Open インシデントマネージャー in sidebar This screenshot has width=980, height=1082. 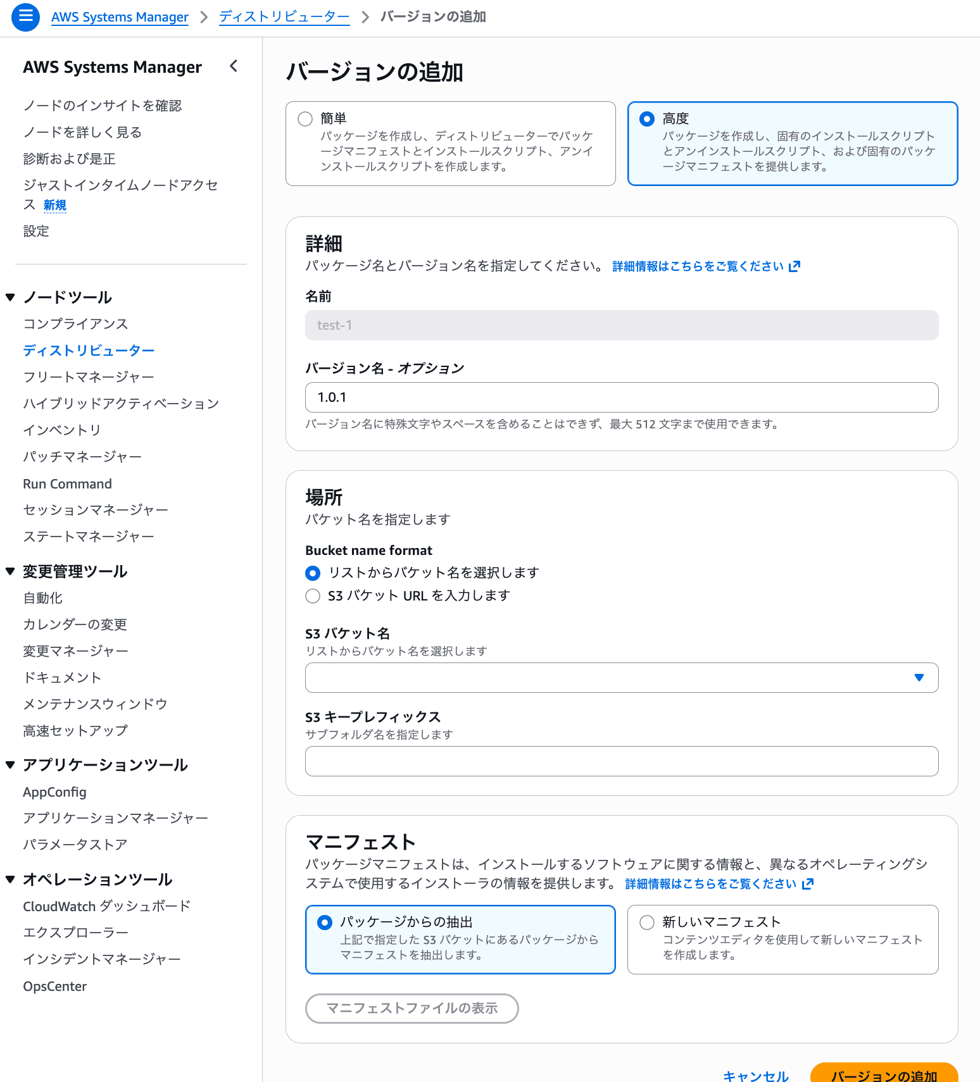point(102,959)
